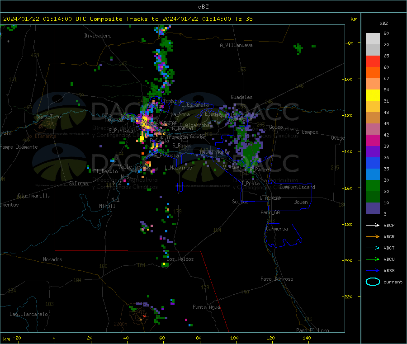407x344 pixels.
Task: Click the orange VBCR arrow legend icon
Action: tap(373, 236)
